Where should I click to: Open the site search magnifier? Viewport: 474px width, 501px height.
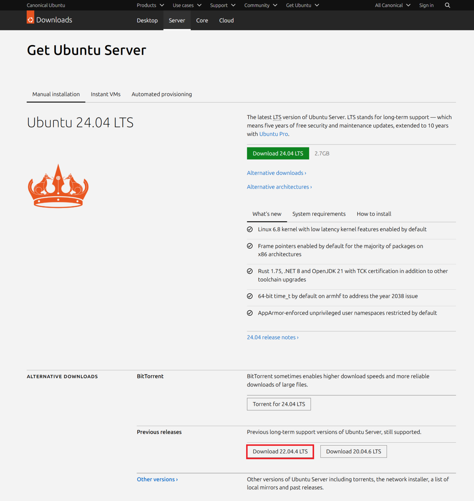tap(447, 5)
